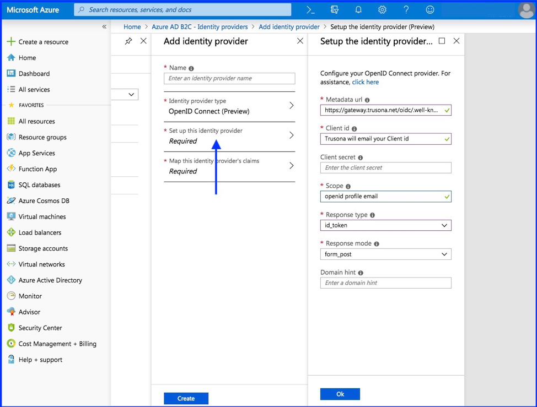Viewport: 537px width, 407px height.
Task: Click Security Center shield icon
Action: [11, 328]
